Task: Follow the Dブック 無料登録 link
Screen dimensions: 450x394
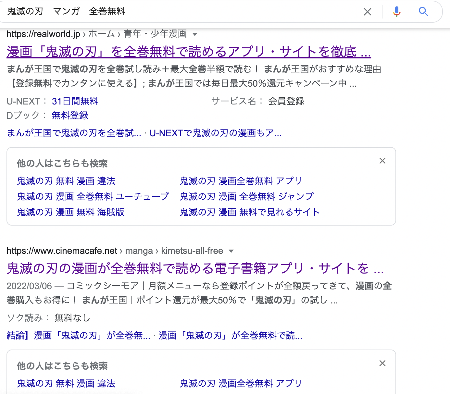Action: click(70, 116)
